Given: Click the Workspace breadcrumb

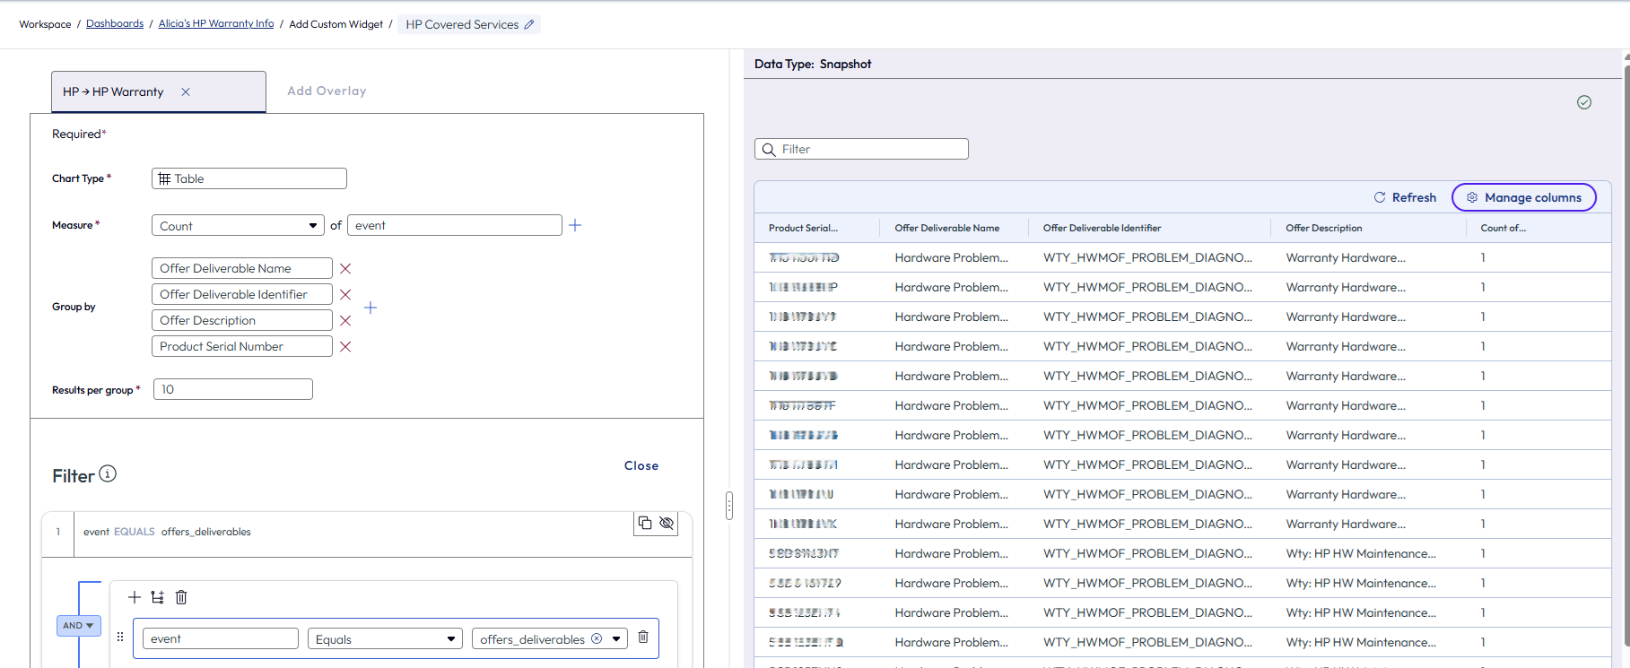Looking at the screenshot, I should coord(45,24).
